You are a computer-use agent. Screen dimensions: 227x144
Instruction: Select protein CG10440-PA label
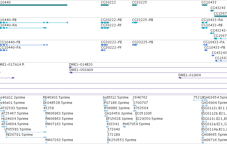[10, 48]
